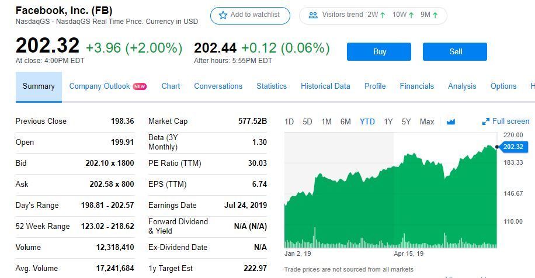Open the Summary tab

click(39, 86)
